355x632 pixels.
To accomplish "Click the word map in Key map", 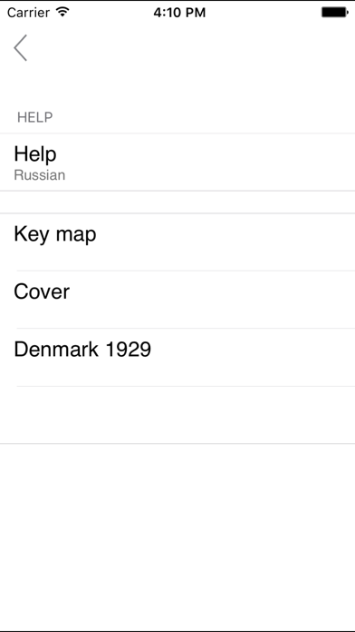I will point(76,235).
